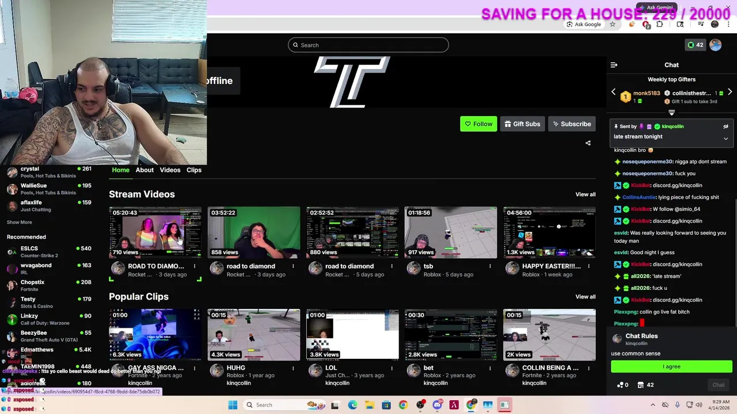Click the Gift Subs button
737x414 pixels.
point(522,124)
